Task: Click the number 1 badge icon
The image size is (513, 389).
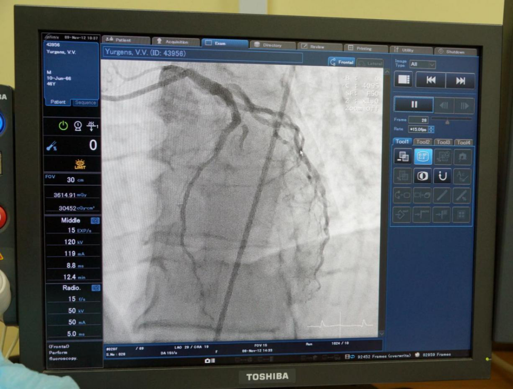Action: point(77,126)
